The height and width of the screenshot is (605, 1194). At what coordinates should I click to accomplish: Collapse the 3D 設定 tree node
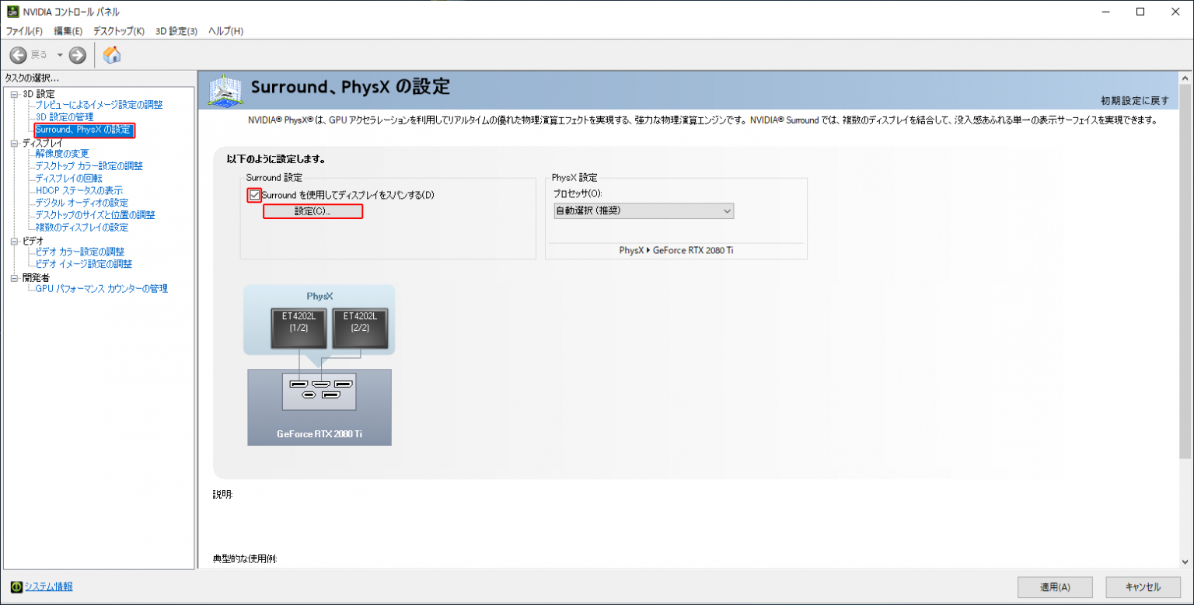tap(14, 94)
